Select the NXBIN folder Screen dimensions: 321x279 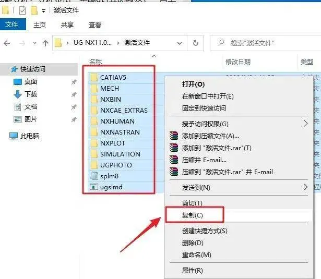click(111, 100)
